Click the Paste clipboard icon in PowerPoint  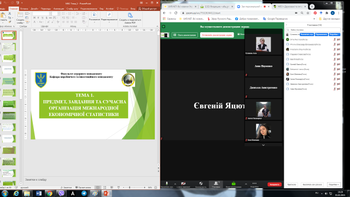(x=3, y=15)
